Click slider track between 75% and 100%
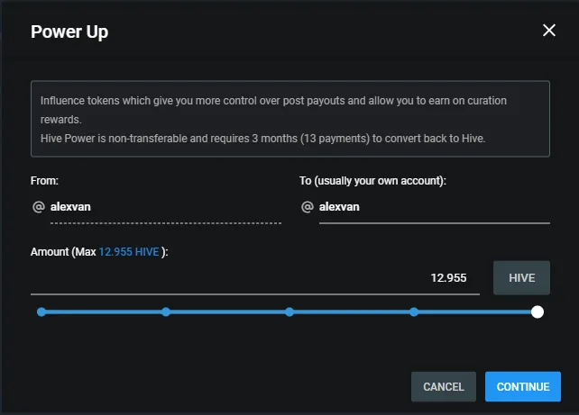This screenshot has height=415, width=579. click(x=475, y=312)
